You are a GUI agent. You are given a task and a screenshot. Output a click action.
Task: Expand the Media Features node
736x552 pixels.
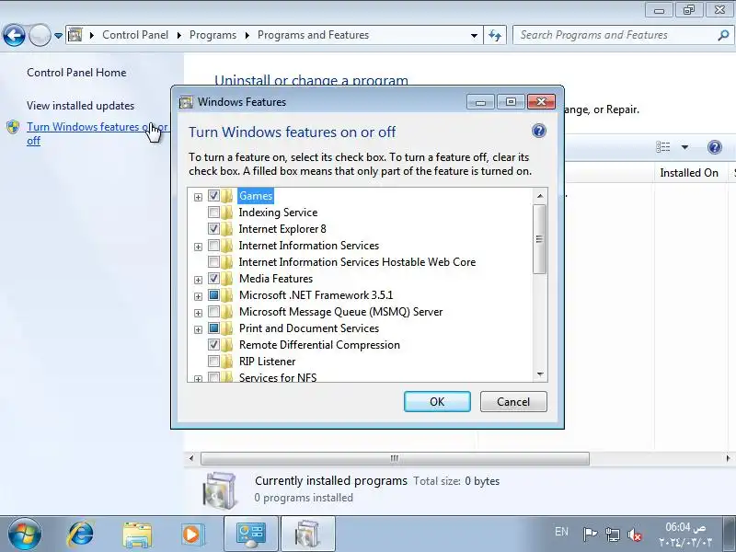point(198,281)
